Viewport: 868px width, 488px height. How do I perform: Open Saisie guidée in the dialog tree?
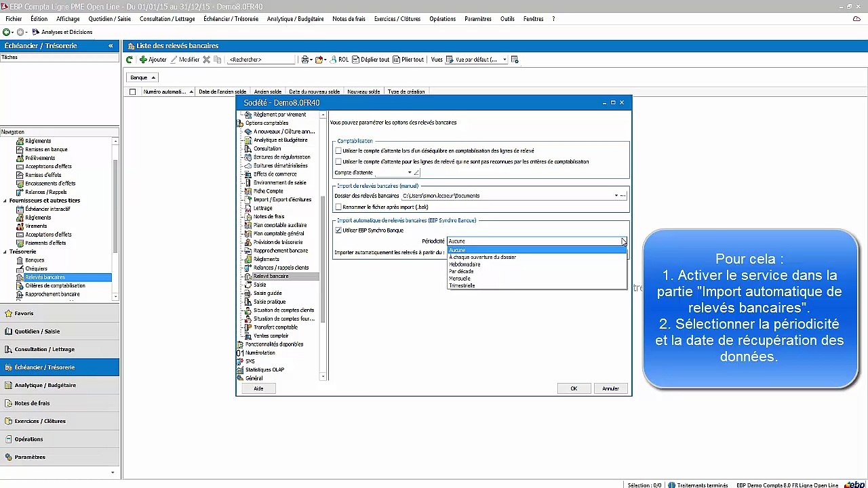[x=267, y=293]
